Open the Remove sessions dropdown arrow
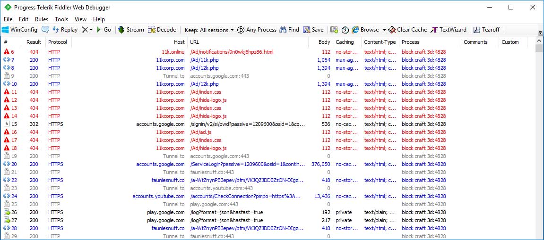Image resolution: width=544 pixels, height=240 pixels. (91, 30)
